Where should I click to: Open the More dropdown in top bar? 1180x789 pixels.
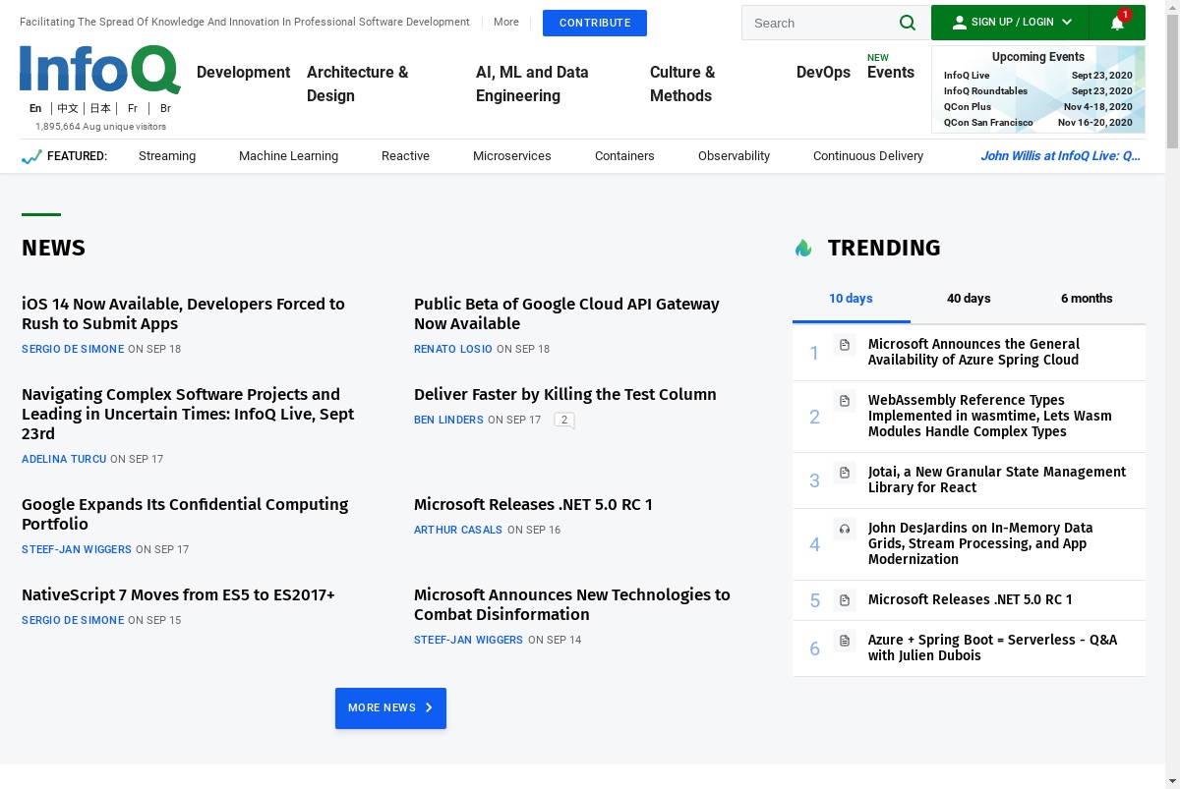click(506, 22)
